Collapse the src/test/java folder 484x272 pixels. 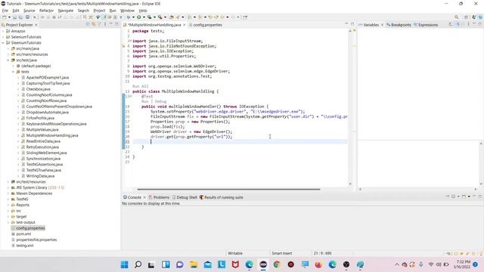click(x=8, y=60)
